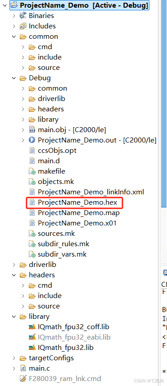Select the library folder under Debug

pos(48,119)
